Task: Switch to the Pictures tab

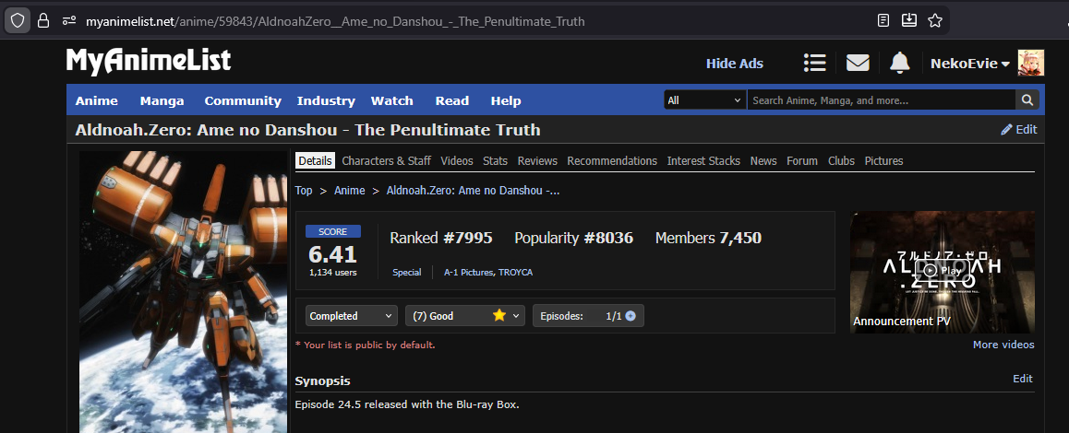Action: 883,160
